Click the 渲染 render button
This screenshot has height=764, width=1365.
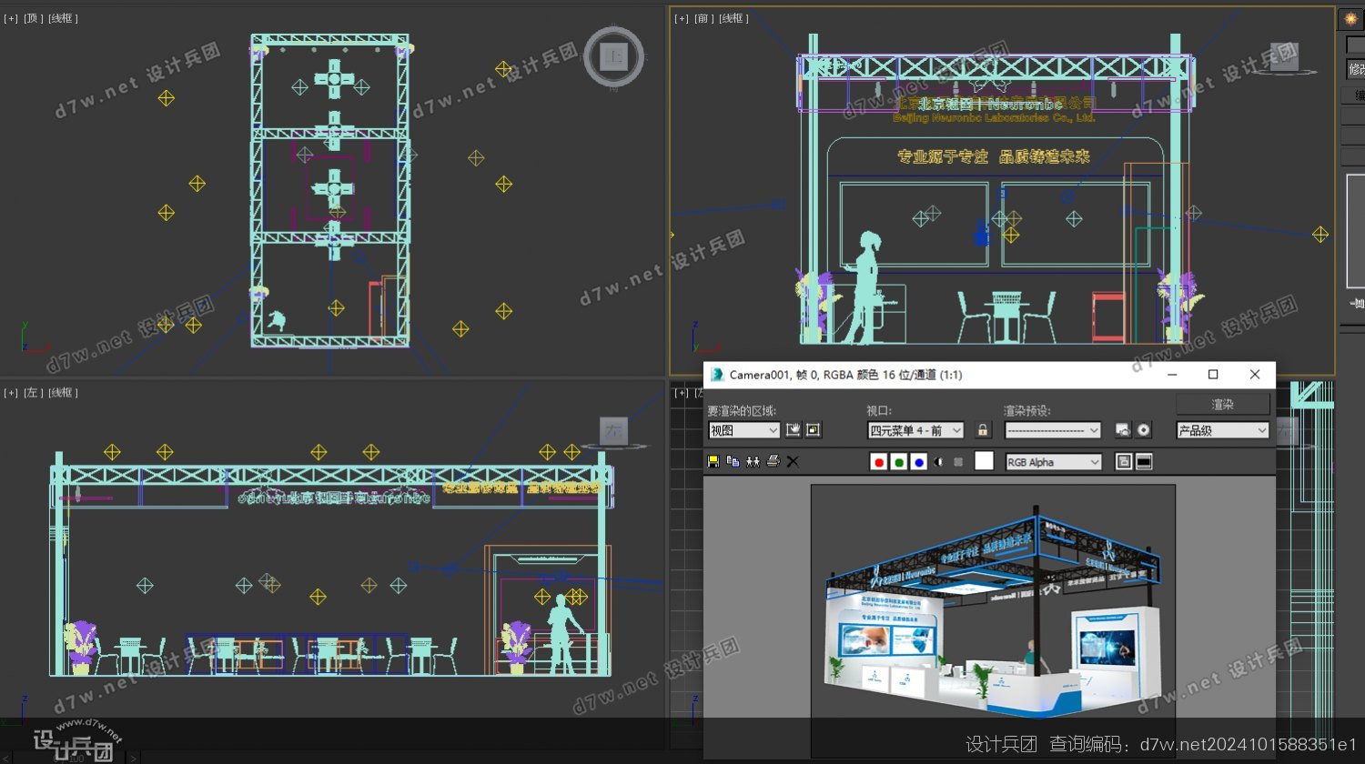pyautogui.click(x=1223, y=404)
